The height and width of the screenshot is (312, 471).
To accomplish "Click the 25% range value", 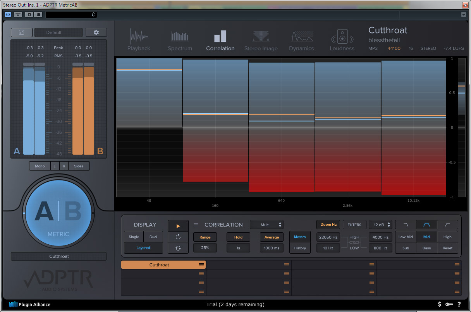I will (205, 248).
